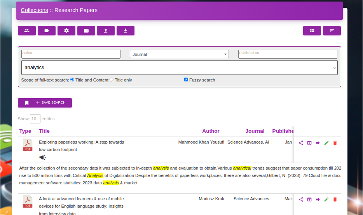Sort by the Published column header
Screen dimensions: 363x215
283,131
